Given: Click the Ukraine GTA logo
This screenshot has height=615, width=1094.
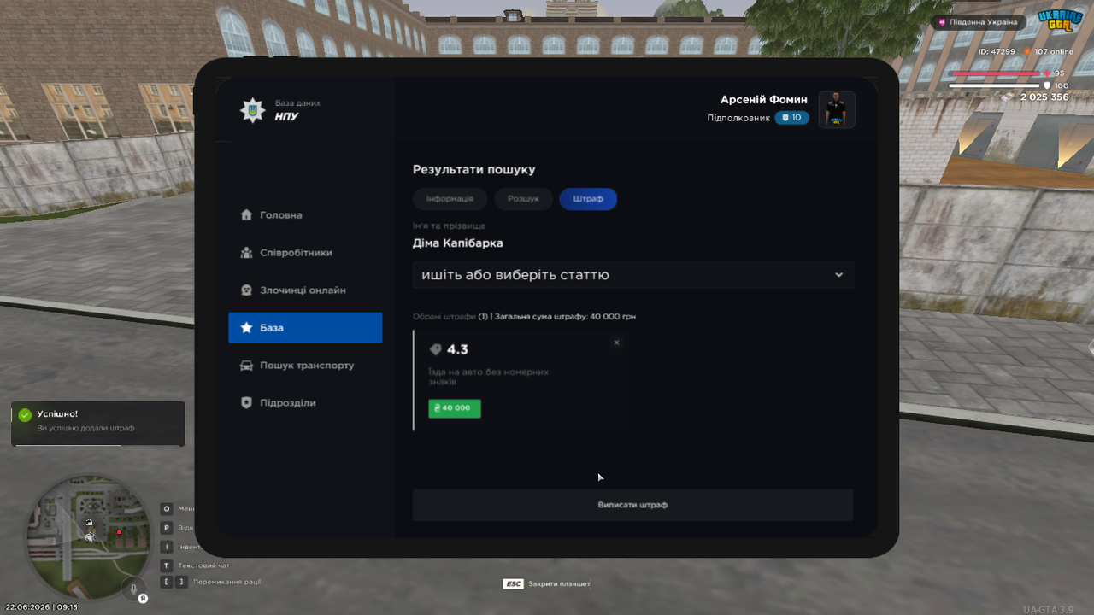Looking at the screenshot, I should (x=1061, y=20).
